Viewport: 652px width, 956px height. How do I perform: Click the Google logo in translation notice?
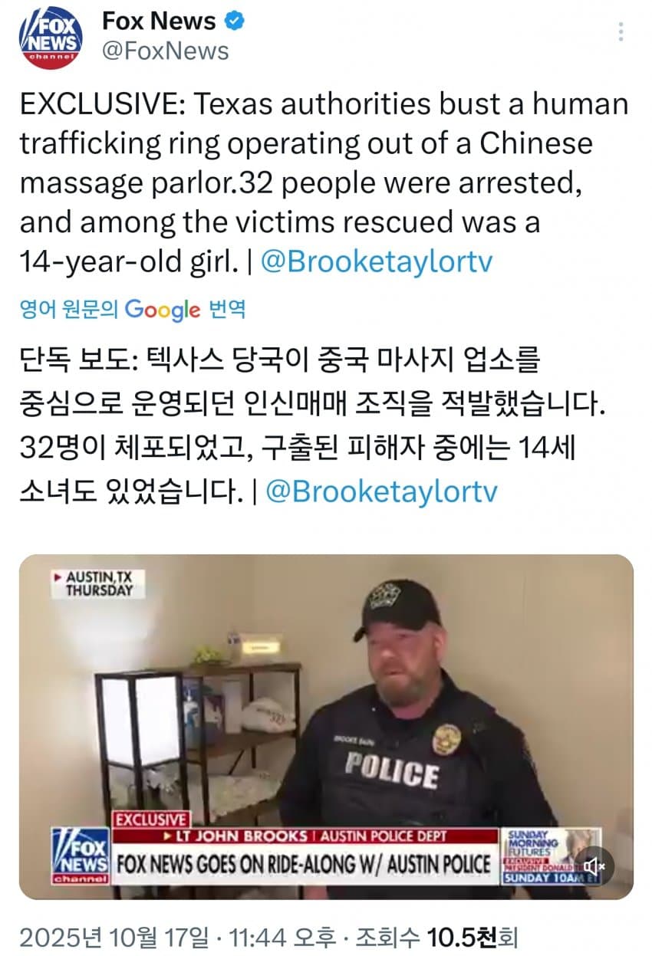[x=163, y=310]
